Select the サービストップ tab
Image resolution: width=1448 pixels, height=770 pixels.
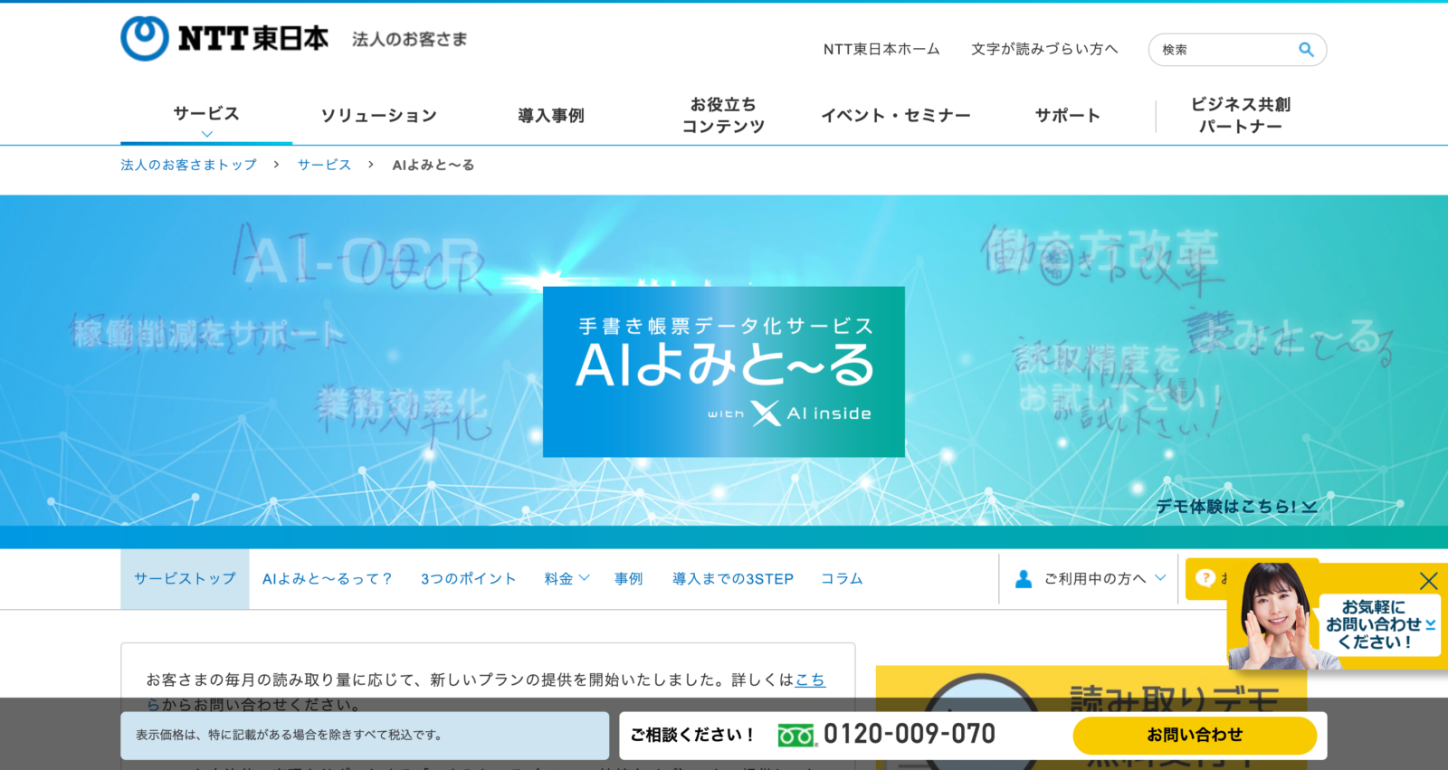pos(185,579)
